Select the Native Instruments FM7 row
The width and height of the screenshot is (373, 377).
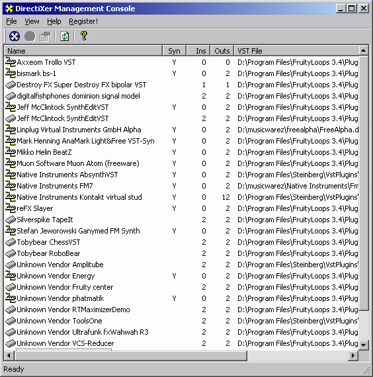tap(181, 186)
